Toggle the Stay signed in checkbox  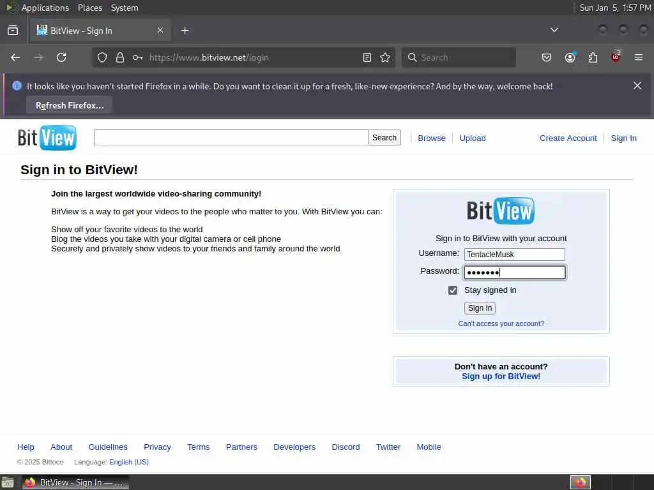453,290
